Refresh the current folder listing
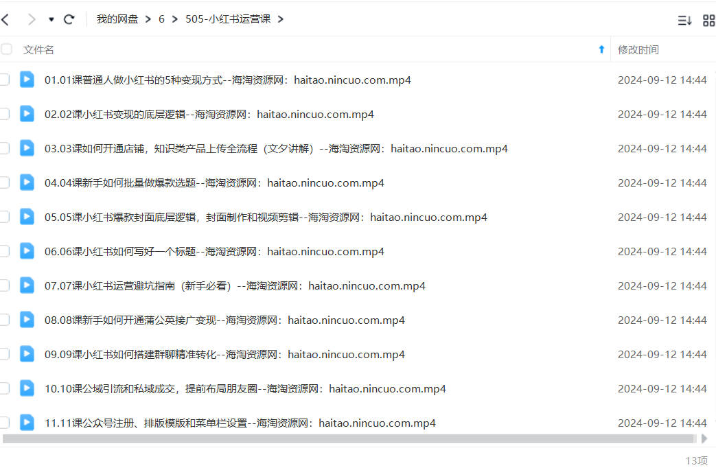The width and height of the screenshot is (716, 470). (x=69, y=19)
